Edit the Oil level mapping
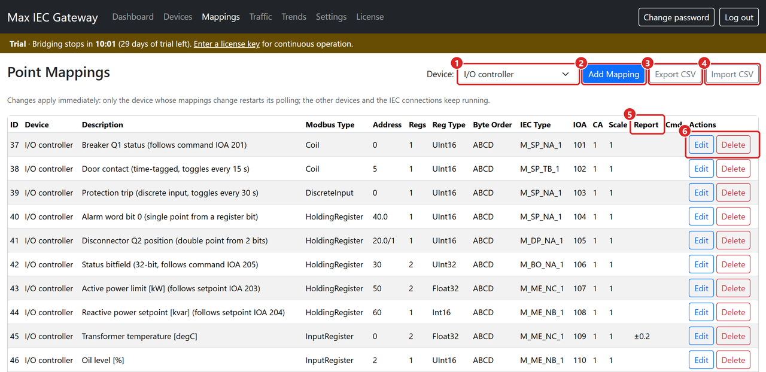 tap(701, 360)
